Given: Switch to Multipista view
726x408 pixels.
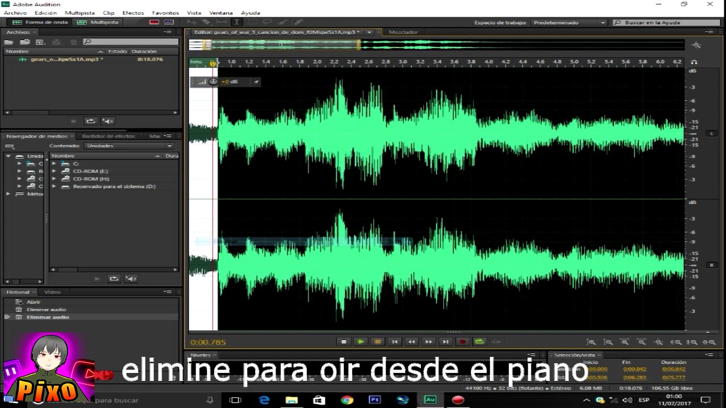Looking at the screenshot, I should [98, 22].
